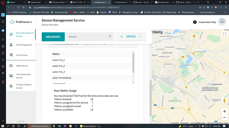229x128 pixels.
Task: Click the search magnifier icon
Action: [x=110, y=36]
